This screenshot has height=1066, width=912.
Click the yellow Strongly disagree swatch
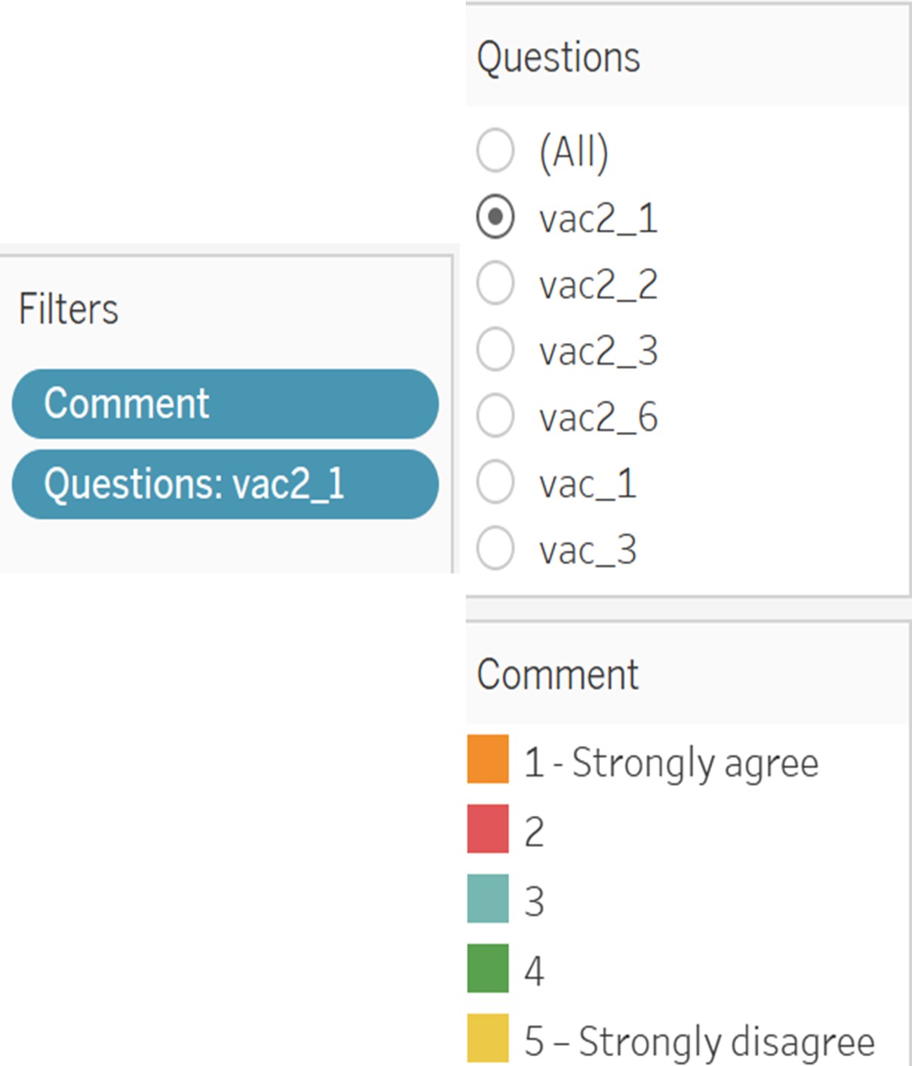(488, 1038)
